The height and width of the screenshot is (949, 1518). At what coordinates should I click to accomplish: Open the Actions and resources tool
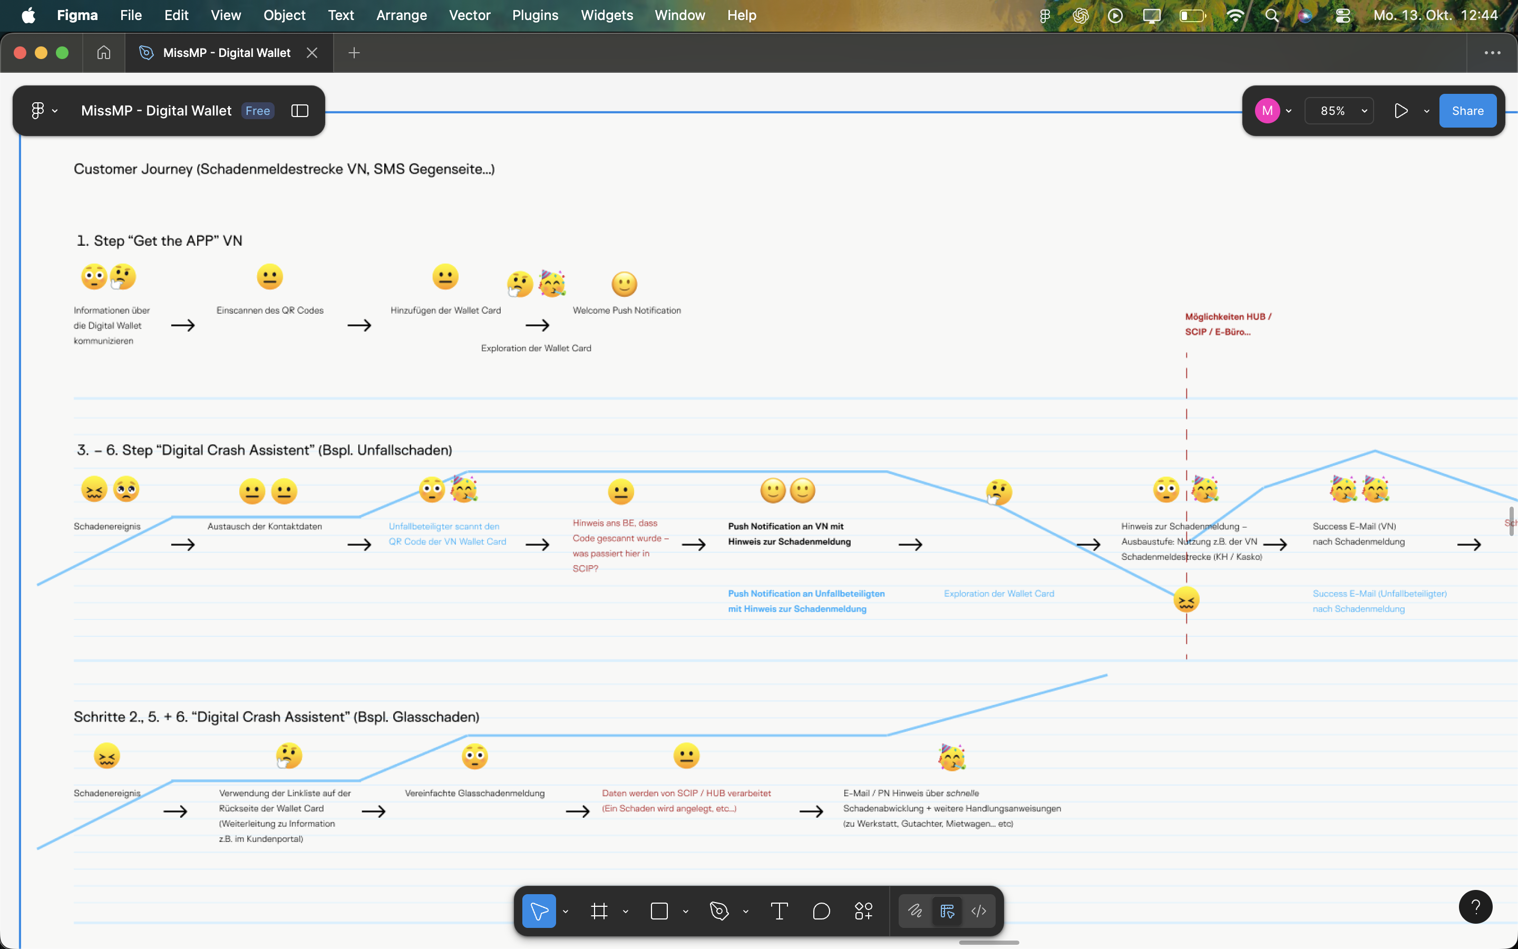(x=863, y=911)
